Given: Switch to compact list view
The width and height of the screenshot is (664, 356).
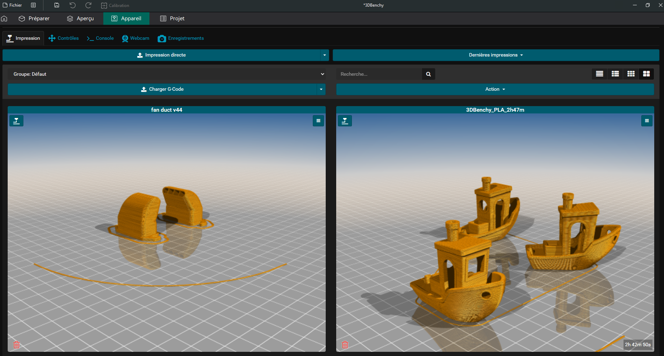Looking at the screenshot, I should click(599, 74).
